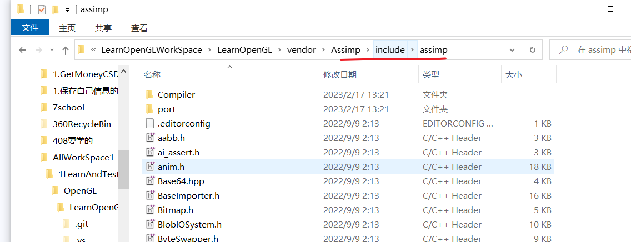Select the ByteSwapper.h file name
Image resolution: width=631 pixels, height=242 pixels.
pos(188,239)
